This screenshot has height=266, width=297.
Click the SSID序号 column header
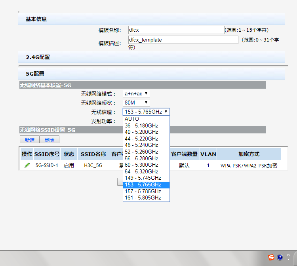47,154
